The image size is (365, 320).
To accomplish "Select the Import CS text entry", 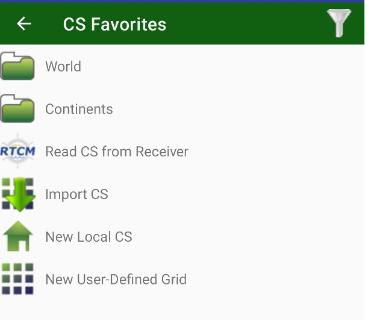I will (x=77, y=194).
